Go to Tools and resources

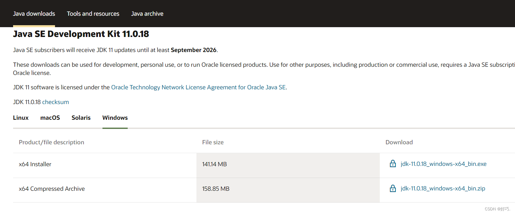pyautogui.click(x=93, y=14)
